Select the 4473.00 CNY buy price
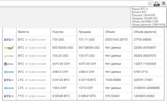This screenshot has height=104, width=167. [61, 64]
